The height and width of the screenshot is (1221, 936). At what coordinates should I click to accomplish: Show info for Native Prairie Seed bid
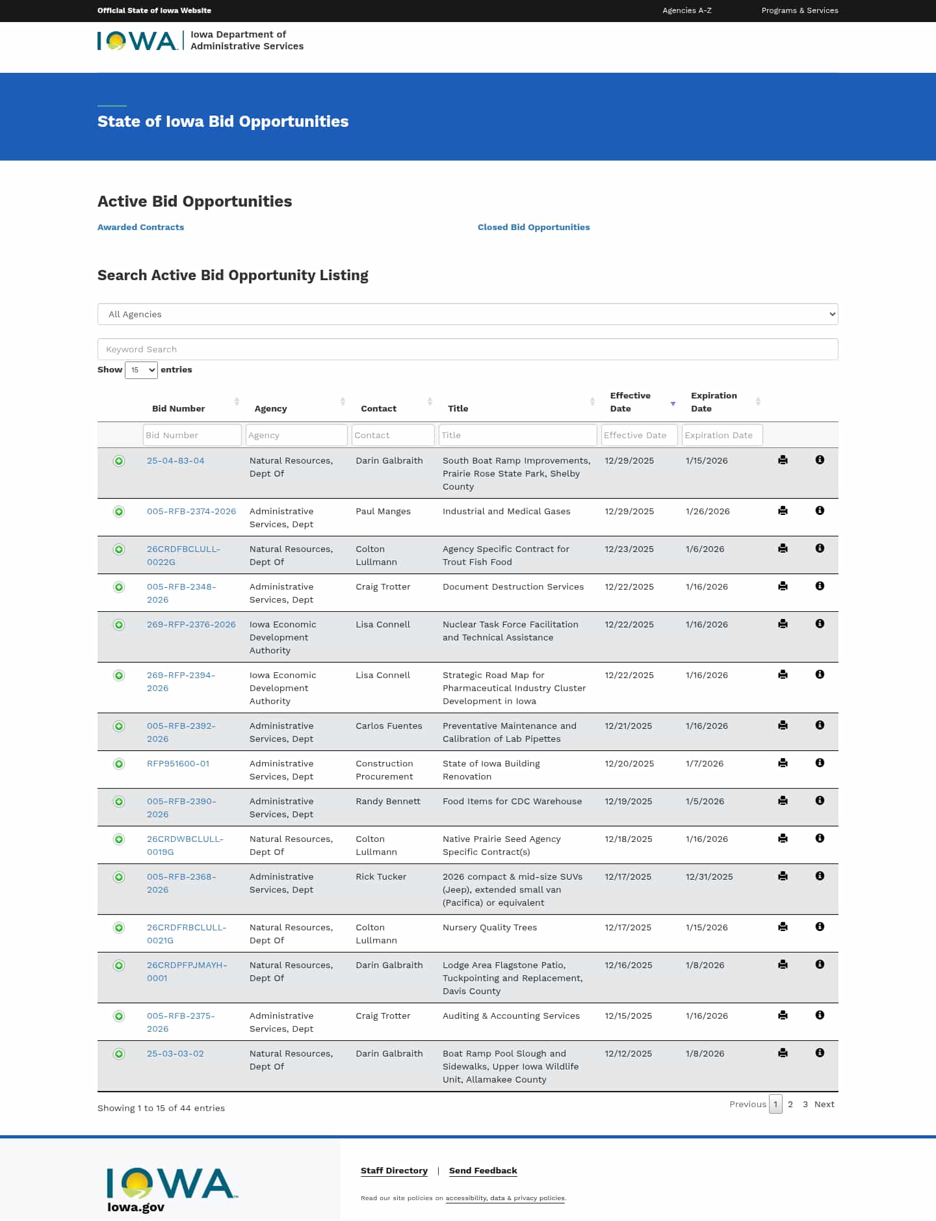pyautogui.click(x=820, y=838)
